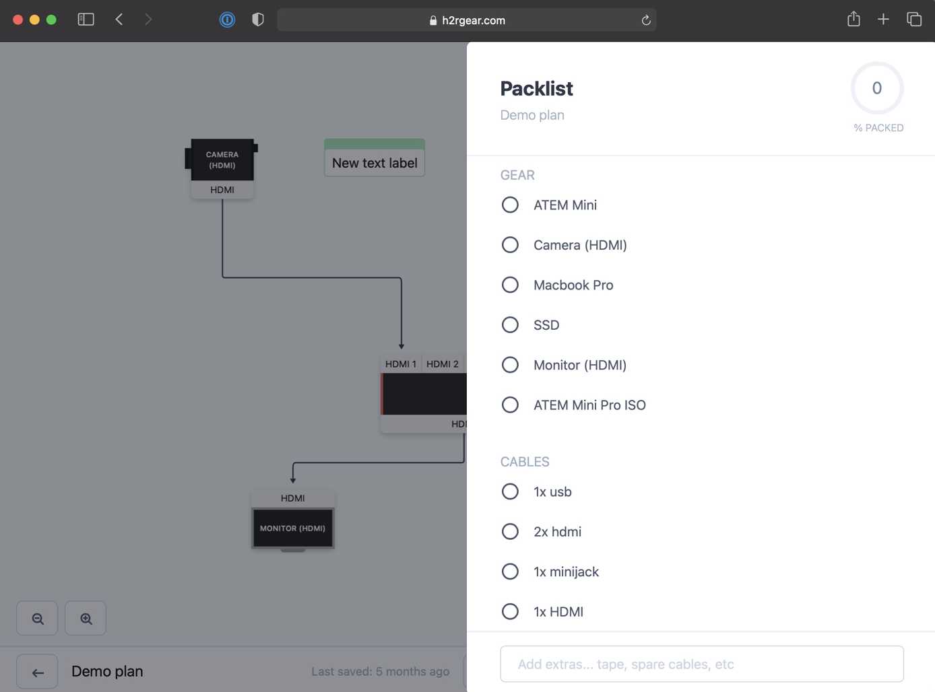Click the monitor HDMI input port

(x=292, y=498)
